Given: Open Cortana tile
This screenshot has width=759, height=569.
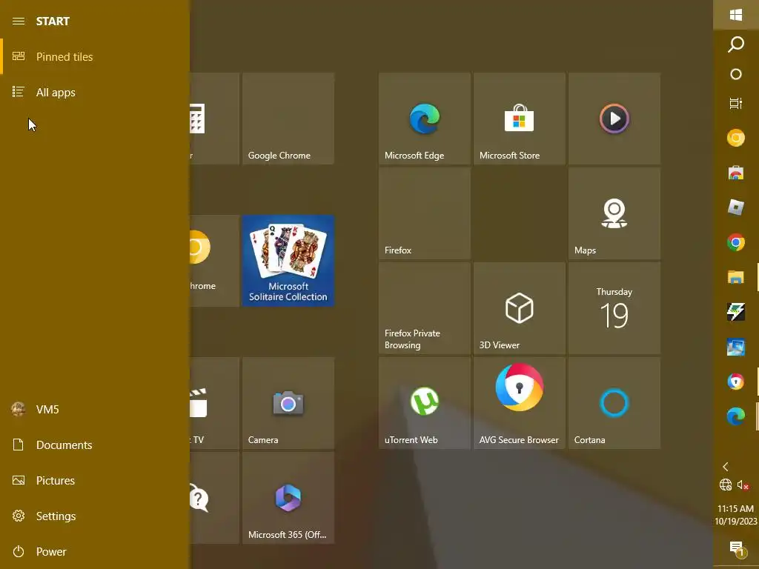Looking at the screenshot, I should 614,403.
